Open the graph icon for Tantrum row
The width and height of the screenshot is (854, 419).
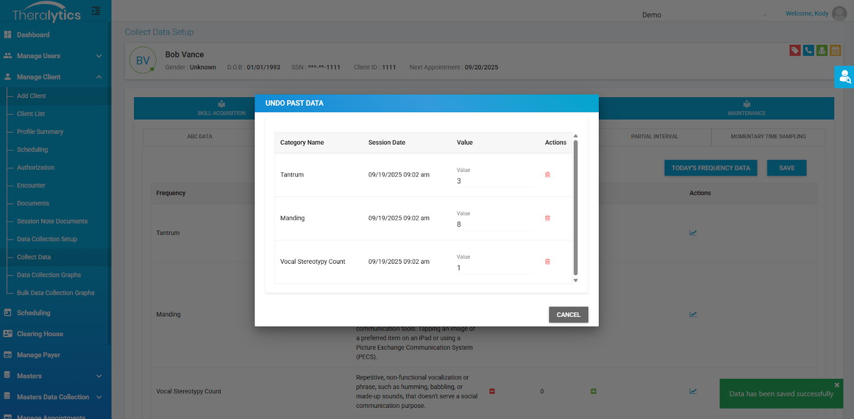(693, 233)
